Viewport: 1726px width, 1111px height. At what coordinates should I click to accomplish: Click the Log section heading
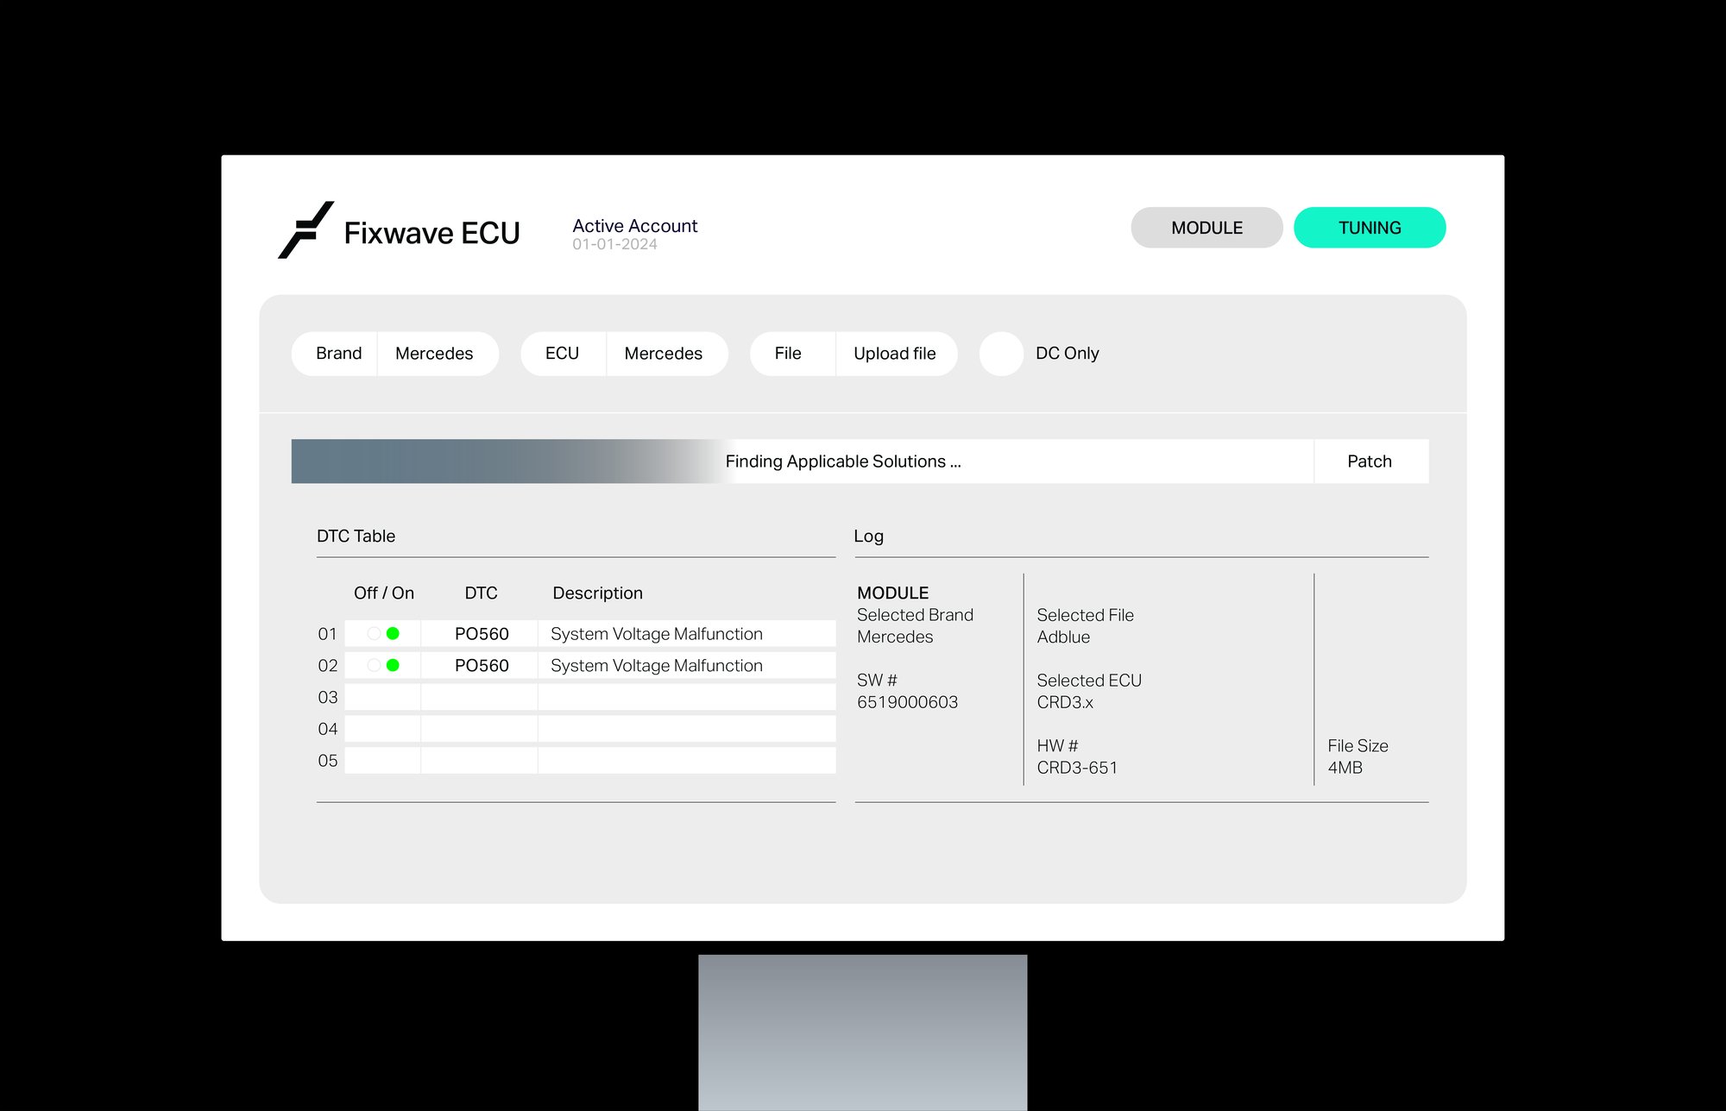pyautogui.click(x=868, y=536)
